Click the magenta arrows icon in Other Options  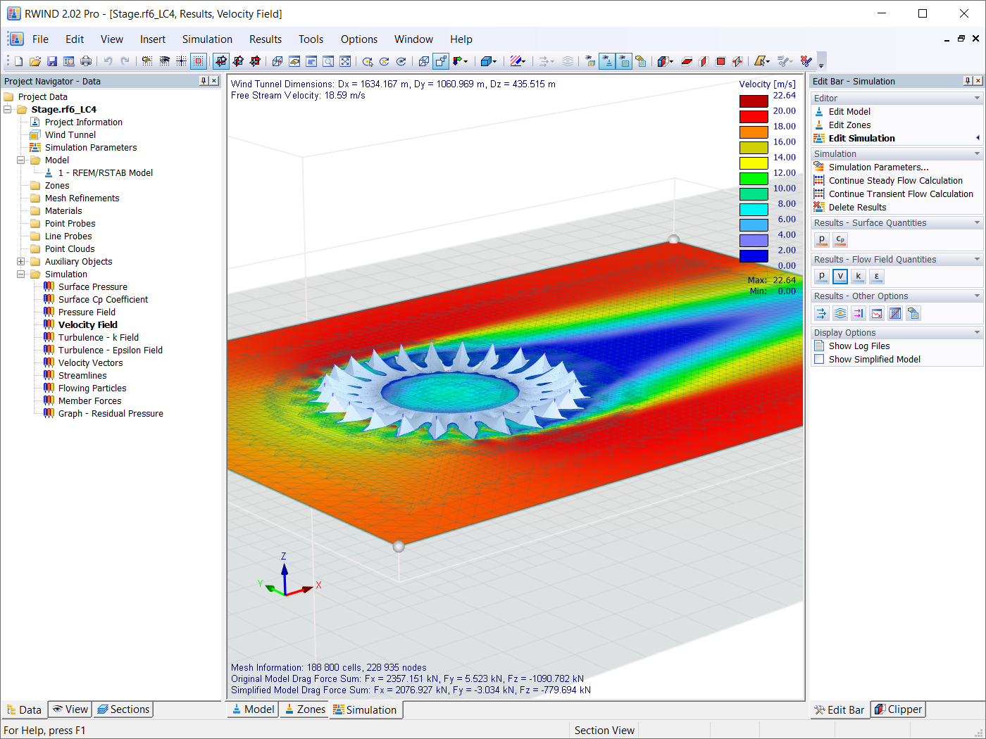click(859, 313)
